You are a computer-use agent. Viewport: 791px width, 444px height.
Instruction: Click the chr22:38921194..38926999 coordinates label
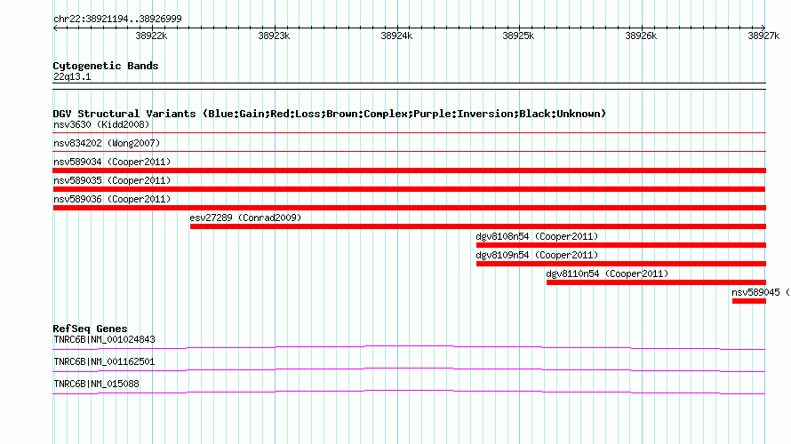[x=117, y=20]
